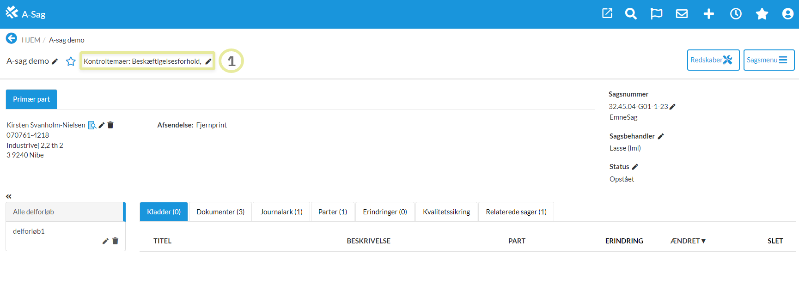Screen dimensions: 799x303
Task: Go back using the blue arrow icon
Action: pos(12,38)
